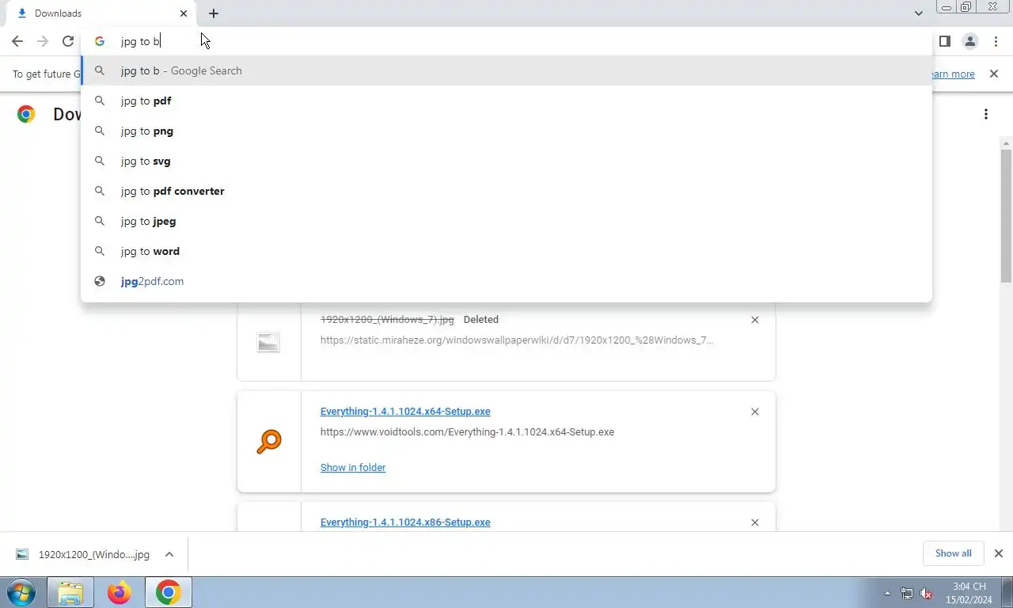Open a new tab with the plus button
The width and height of the screenshot is (1013, 608).
coord(214,13)
